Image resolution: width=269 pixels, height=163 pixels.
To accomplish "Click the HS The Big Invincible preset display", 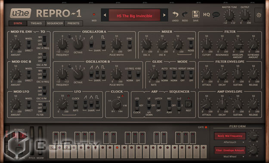I will click(x=134, y=16).
